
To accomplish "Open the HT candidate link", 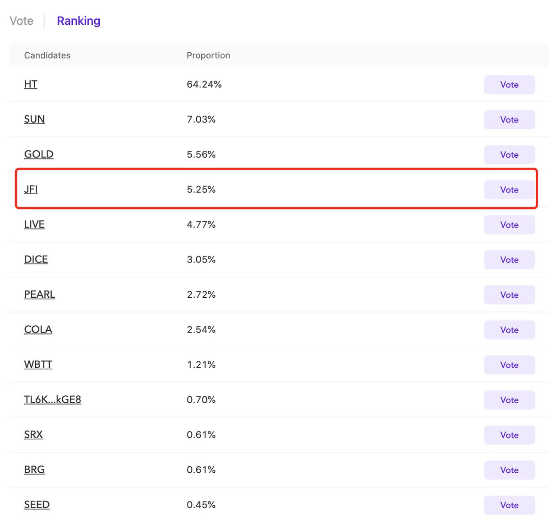I will pyautogui.click(x=31, y=84).
